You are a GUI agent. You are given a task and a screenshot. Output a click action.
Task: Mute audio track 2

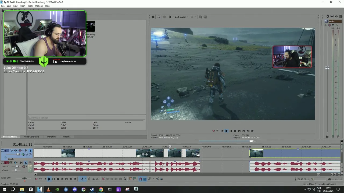coord(21,163)
